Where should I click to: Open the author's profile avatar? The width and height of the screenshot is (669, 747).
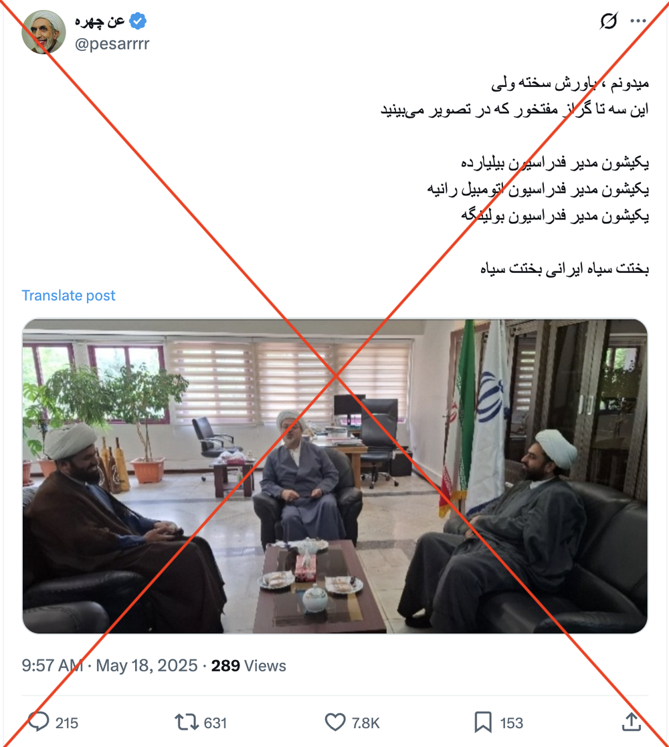(44, 32)
